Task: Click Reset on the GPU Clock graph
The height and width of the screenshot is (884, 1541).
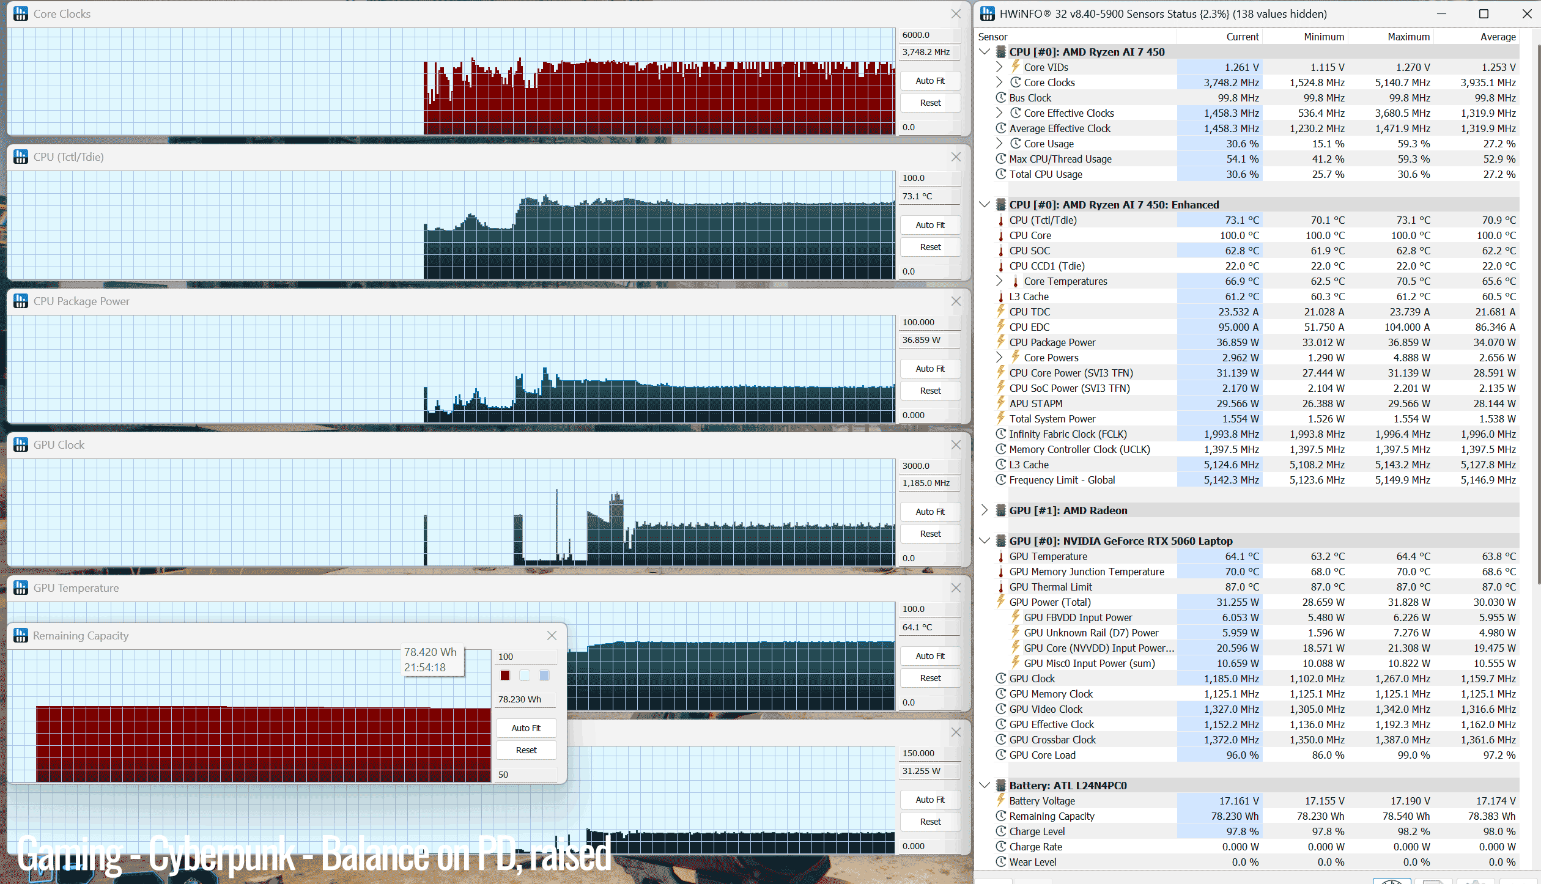Action: pyautogui.click(x=930, y=534)
